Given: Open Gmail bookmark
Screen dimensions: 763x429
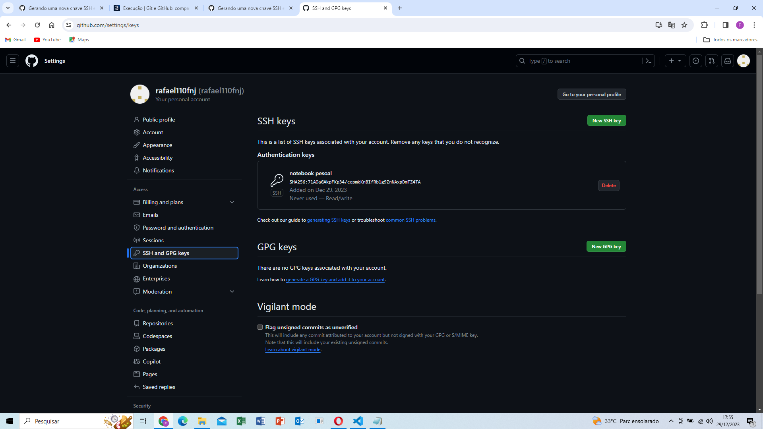Looking at the screenshot, I should [15, 40].
